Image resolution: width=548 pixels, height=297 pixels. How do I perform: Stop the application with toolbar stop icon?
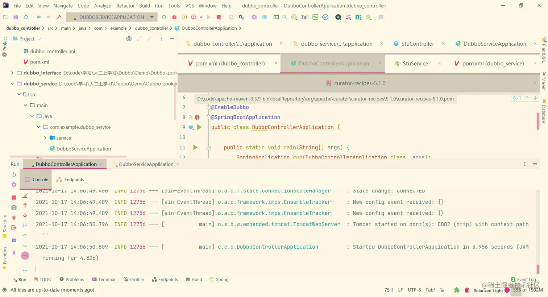(219, 17)
